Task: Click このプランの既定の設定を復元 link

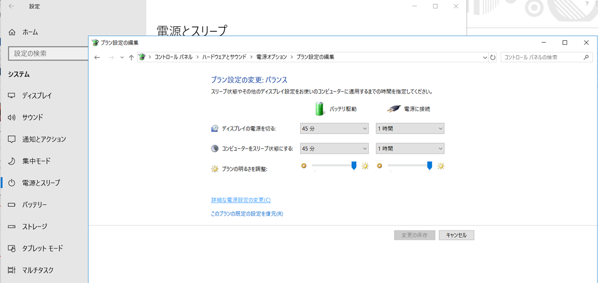Action: 247,214
